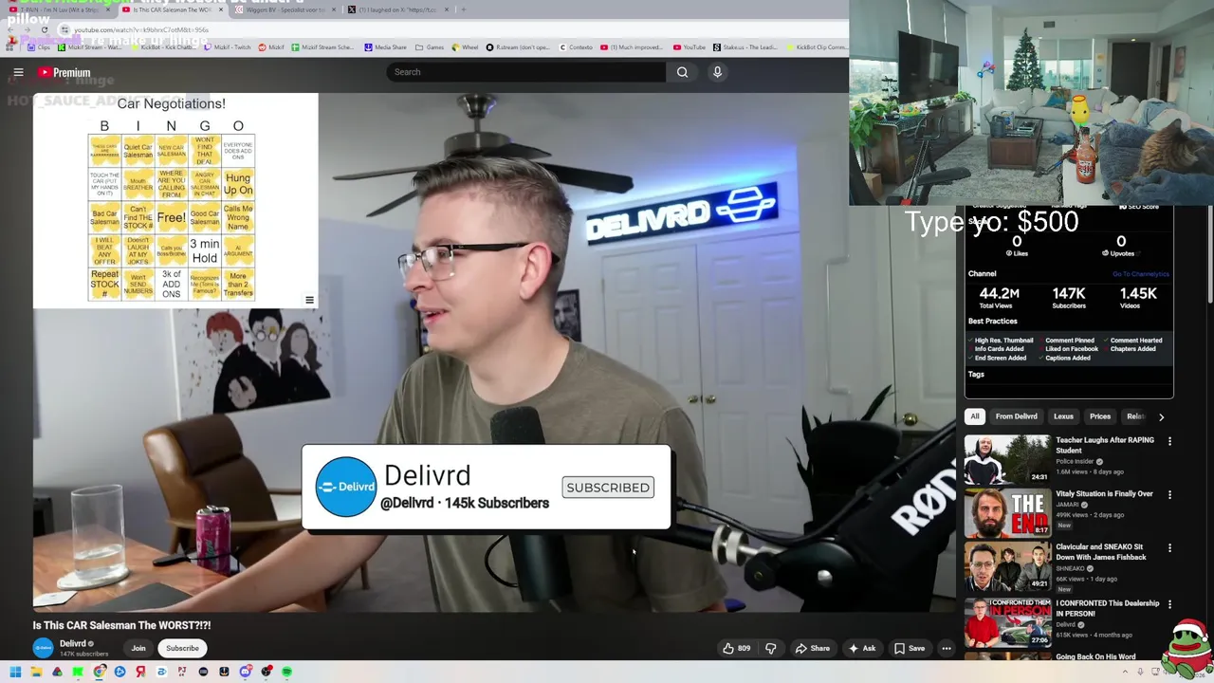The width and height of the screenshot is (1214, 683).
Task: Click the Delivrd channel name link
Action: point(73,643)
